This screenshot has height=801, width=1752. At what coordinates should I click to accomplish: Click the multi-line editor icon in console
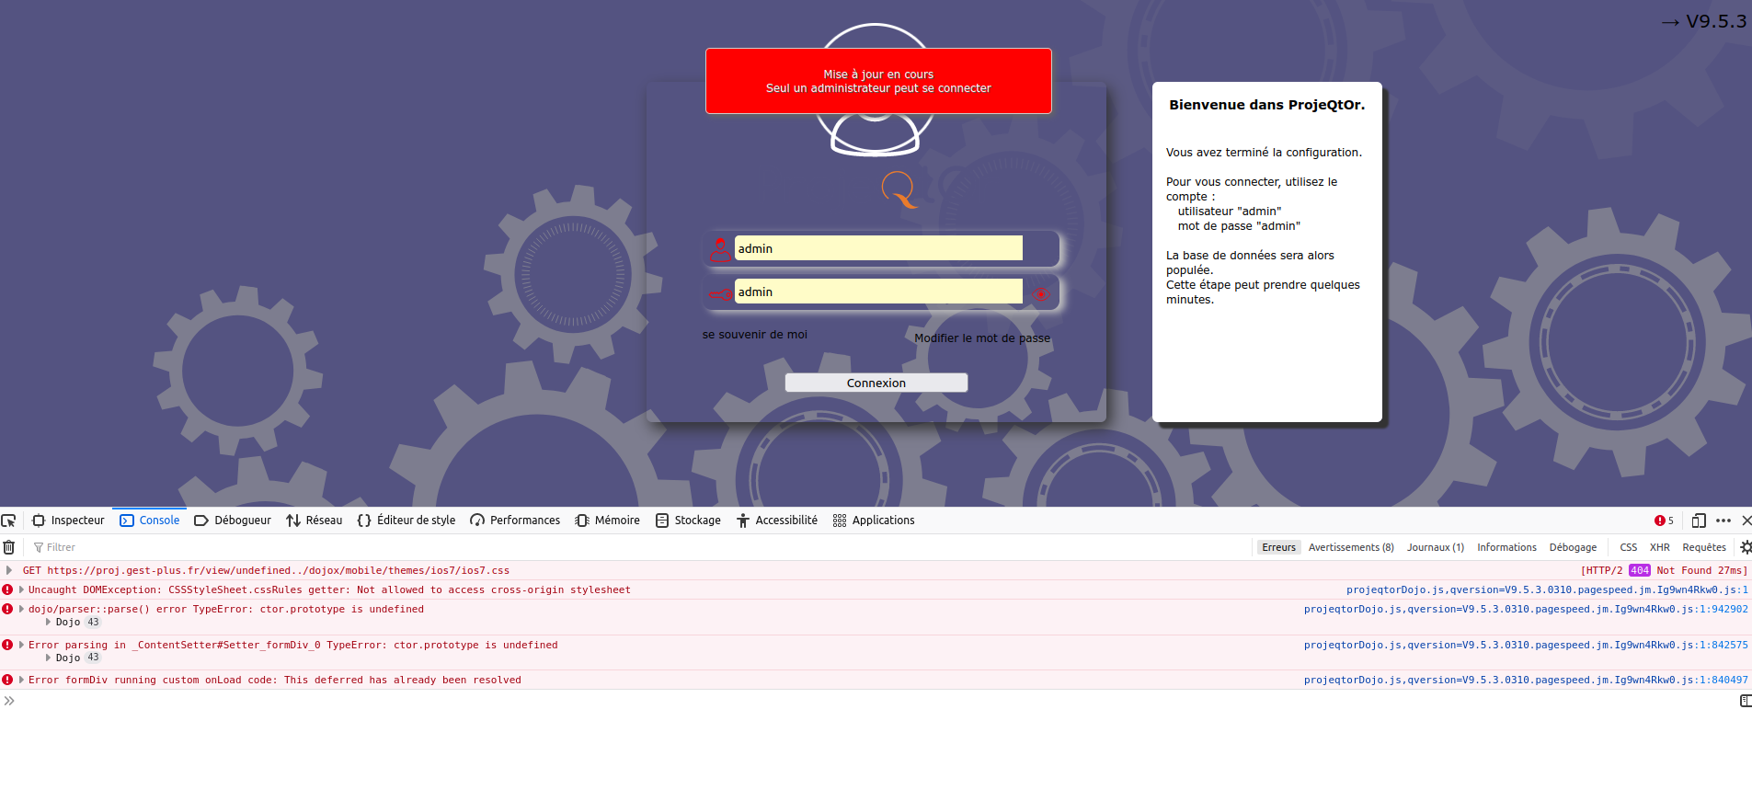pos(1745,701)
